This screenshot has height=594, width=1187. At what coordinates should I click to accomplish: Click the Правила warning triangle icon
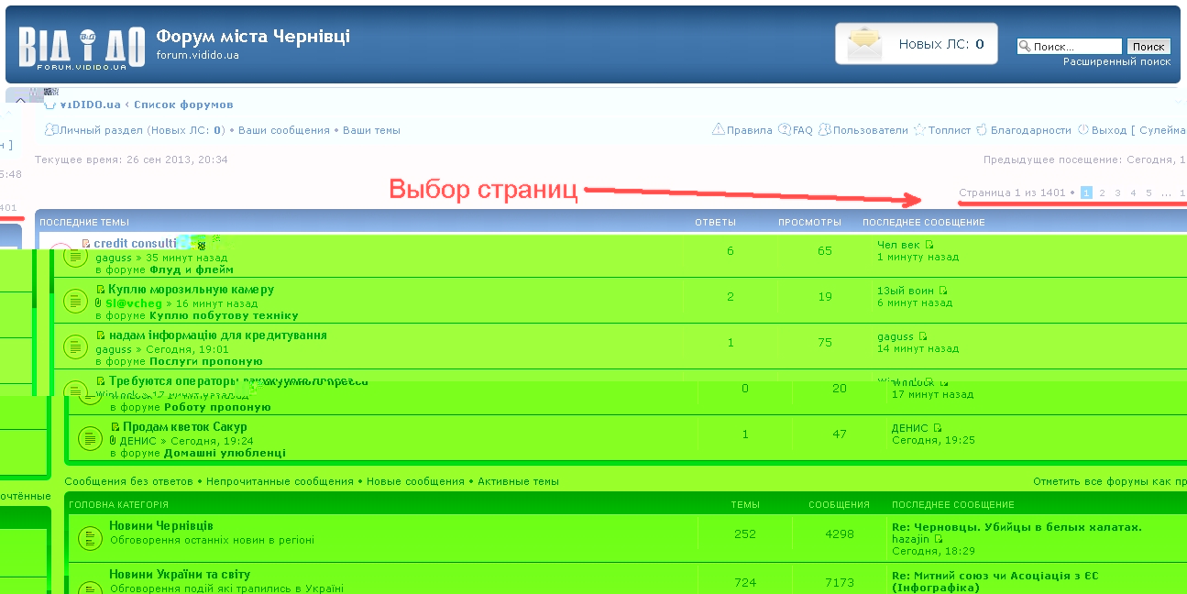(x=719, y=130)
